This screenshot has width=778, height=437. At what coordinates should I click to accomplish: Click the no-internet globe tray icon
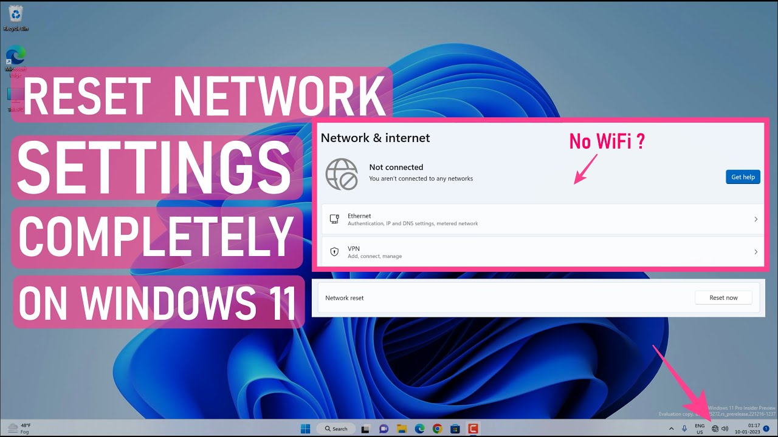(x=716, y=429)
